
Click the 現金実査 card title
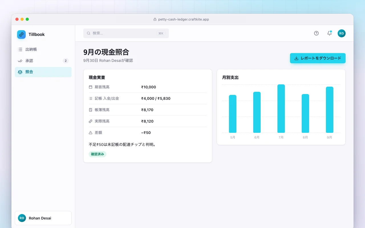coord(97,77)
